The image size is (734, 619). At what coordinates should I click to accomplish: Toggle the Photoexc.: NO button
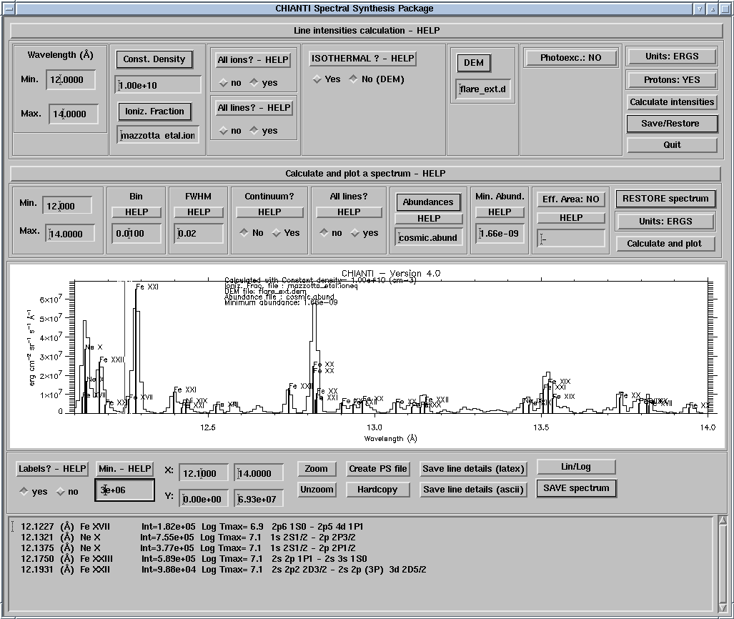coord(570,58)
